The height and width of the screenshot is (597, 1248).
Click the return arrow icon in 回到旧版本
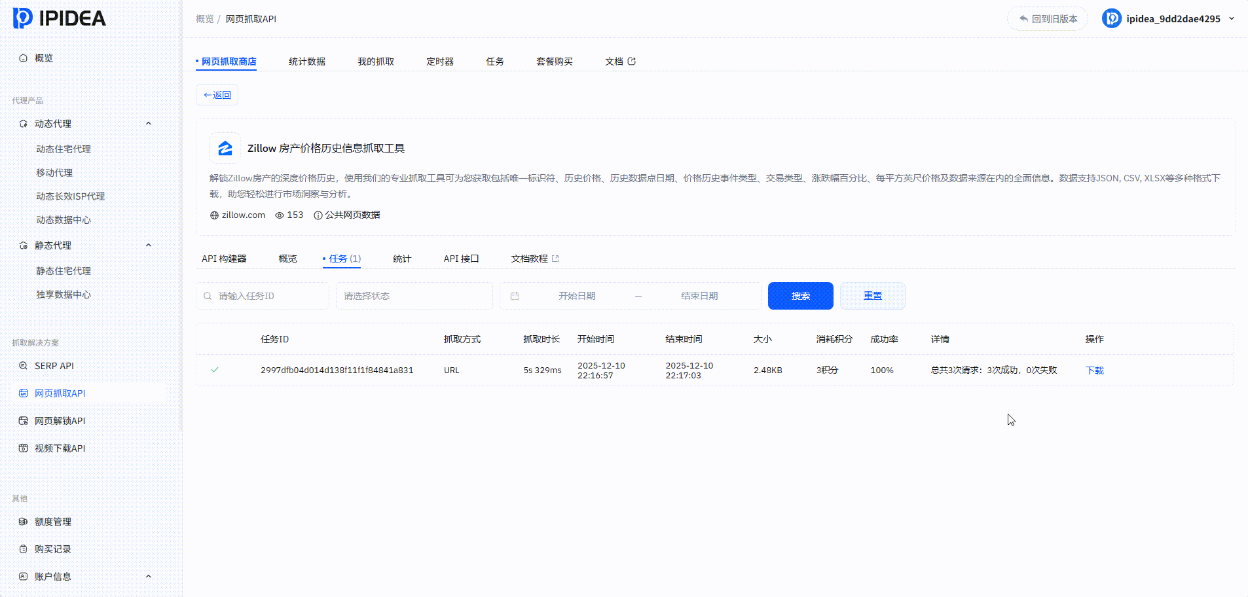(x=1023, y=18)
